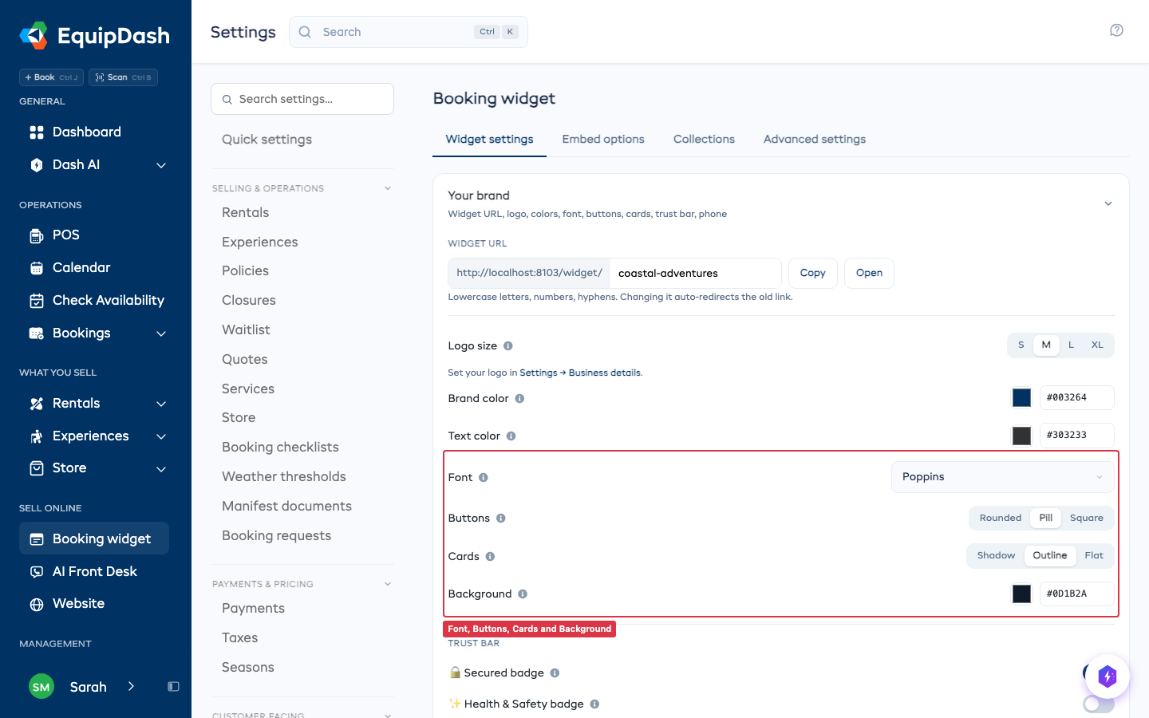Collapse sidebar using panel icon near Sarah
Viewport: 1149px width, 718px height.
click(x=173, y=687)
